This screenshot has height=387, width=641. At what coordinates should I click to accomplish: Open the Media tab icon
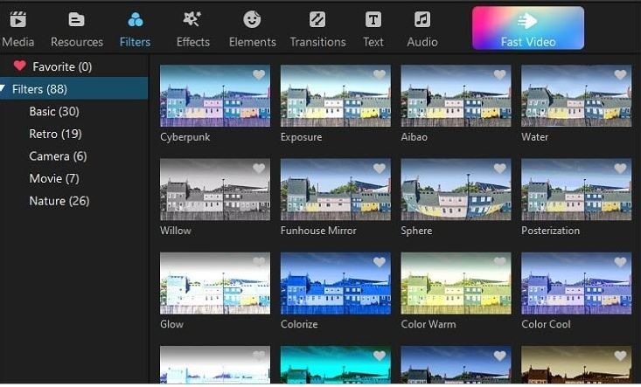(18, 19)
